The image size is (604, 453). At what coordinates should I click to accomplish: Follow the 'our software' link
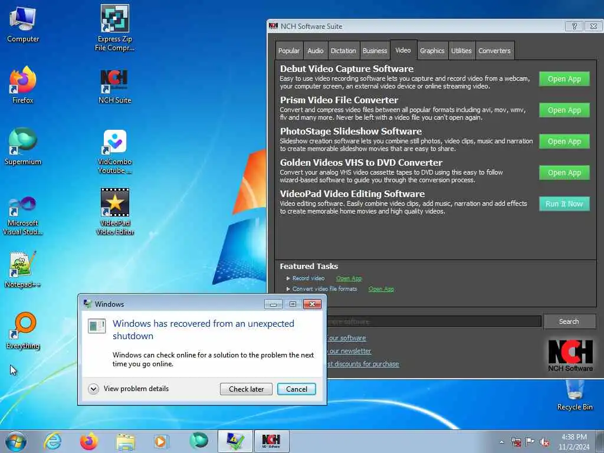347,338
